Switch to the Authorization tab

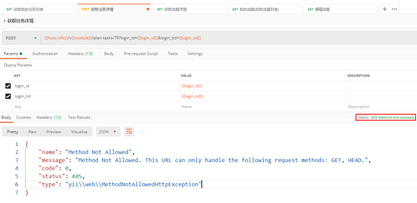point(45,54)
